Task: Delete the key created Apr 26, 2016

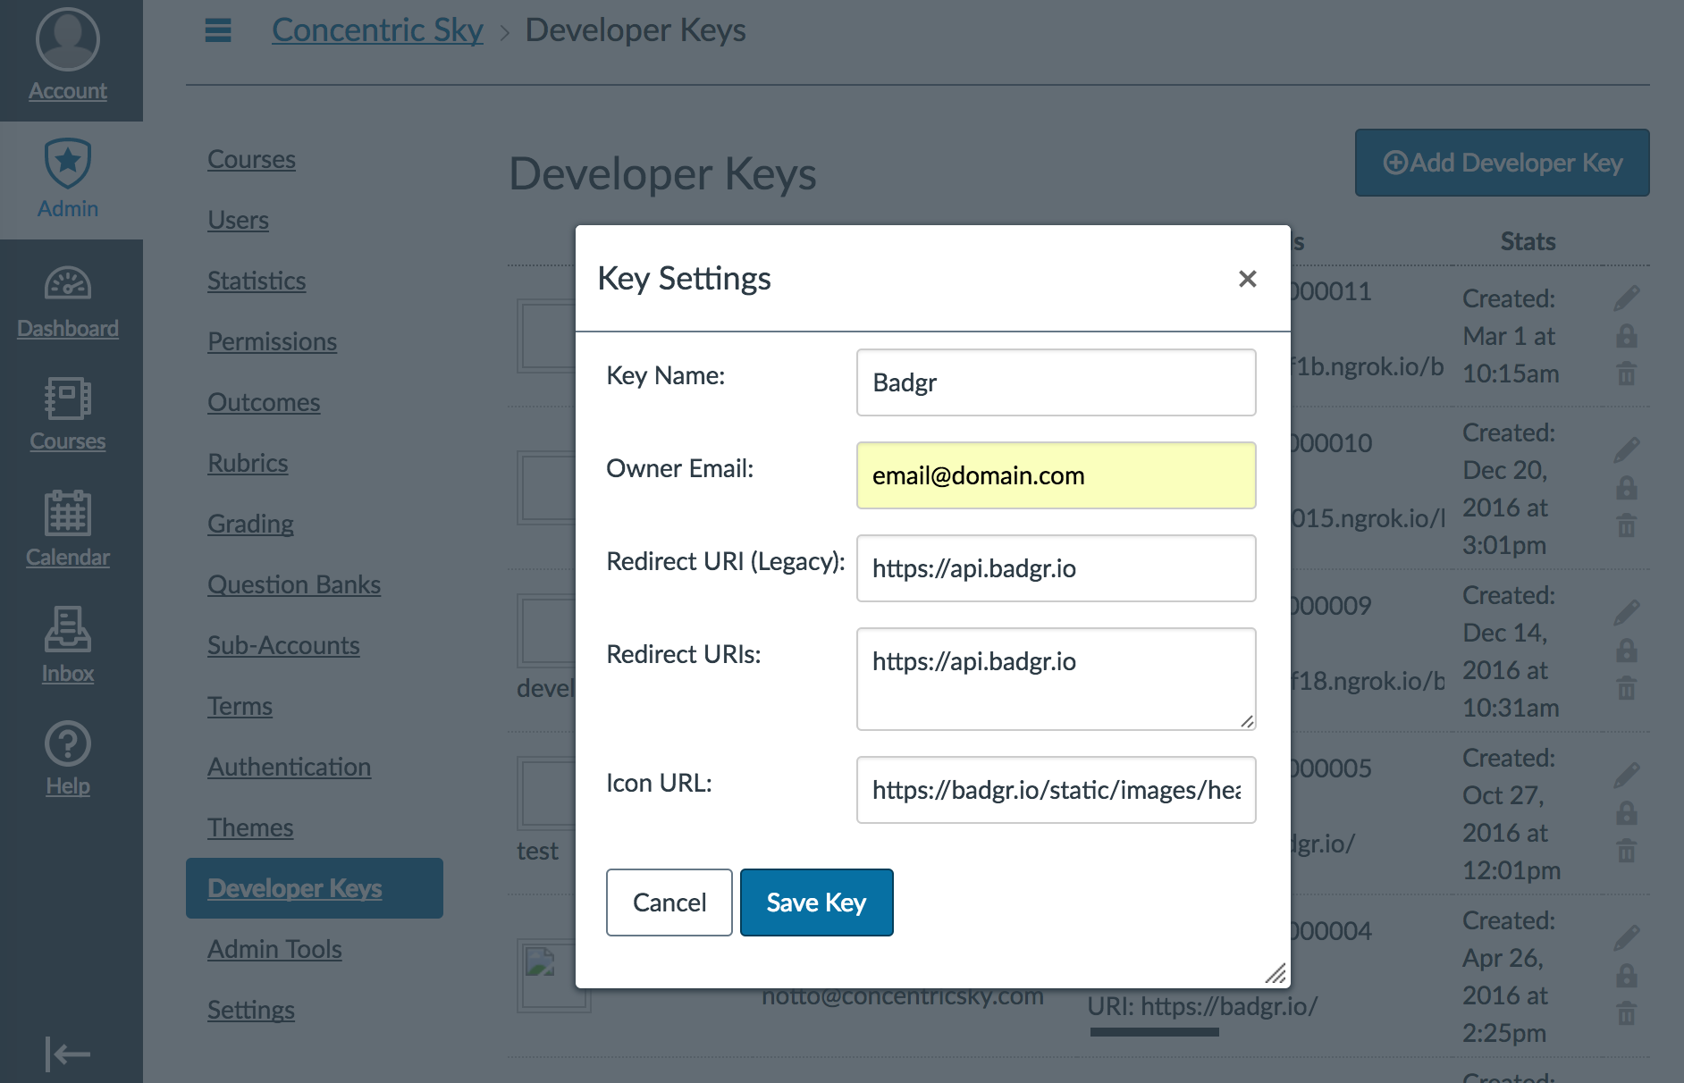Action: click(x=1627, y=1013)
